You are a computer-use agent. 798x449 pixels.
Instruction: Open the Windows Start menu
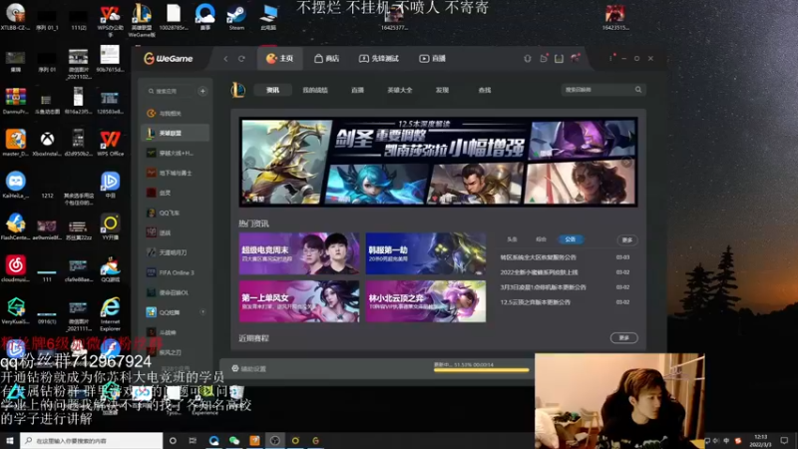[x=10, y=440]
